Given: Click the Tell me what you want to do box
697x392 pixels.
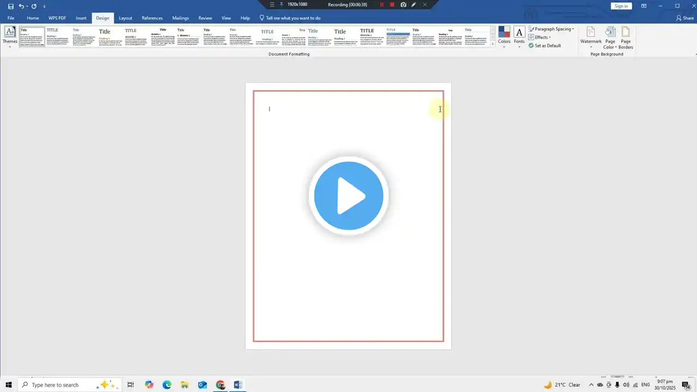Looking at the screenshot, I should [x=290, y=18].
